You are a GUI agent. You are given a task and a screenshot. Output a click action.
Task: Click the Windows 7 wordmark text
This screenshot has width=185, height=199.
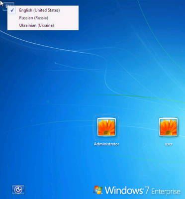point(127,190)
